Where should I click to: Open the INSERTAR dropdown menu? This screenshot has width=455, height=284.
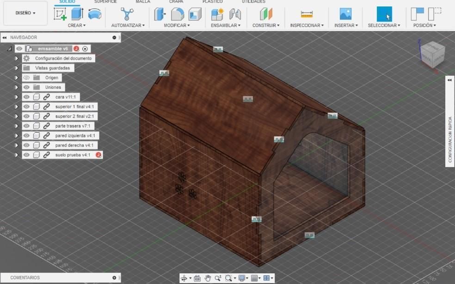click(x=346, y=25)
